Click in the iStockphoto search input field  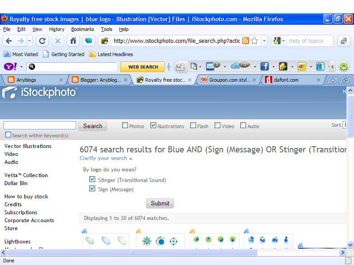[40, 125]
